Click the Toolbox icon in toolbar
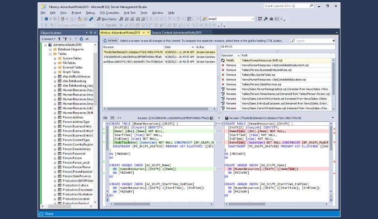Screen dimensions: 378x219 tap(271, 19)
